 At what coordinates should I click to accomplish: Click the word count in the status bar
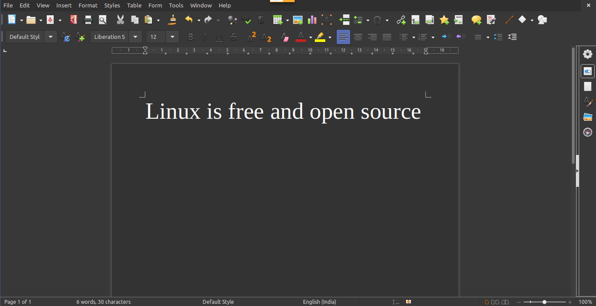coord(103,302)
